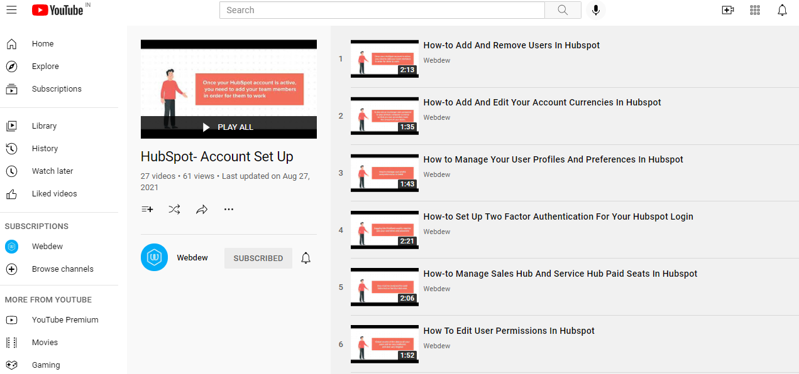Toggle Webdew channel notification bell

click(x=306, y=258)
